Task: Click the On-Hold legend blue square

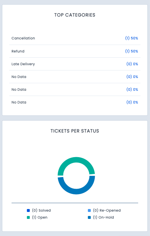Action: tap(89, 217)
